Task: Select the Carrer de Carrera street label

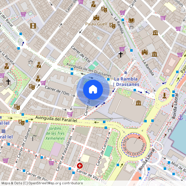Action: [103, 151]
